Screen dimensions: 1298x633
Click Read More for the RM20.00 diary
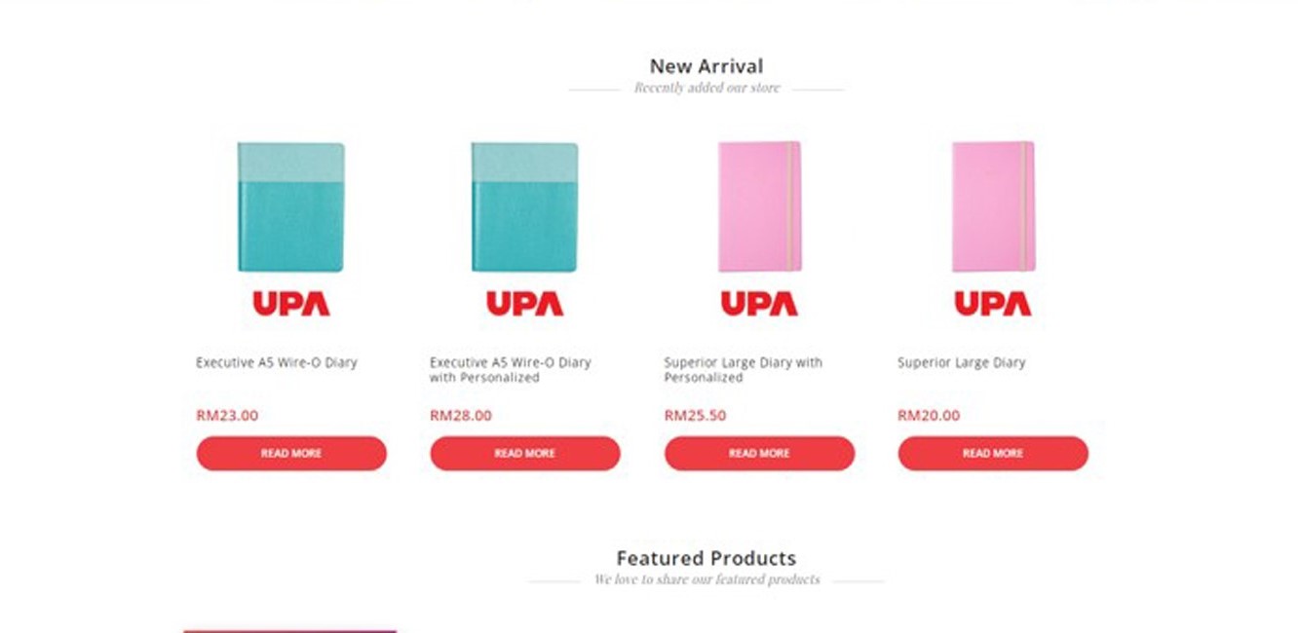(993, 453)
